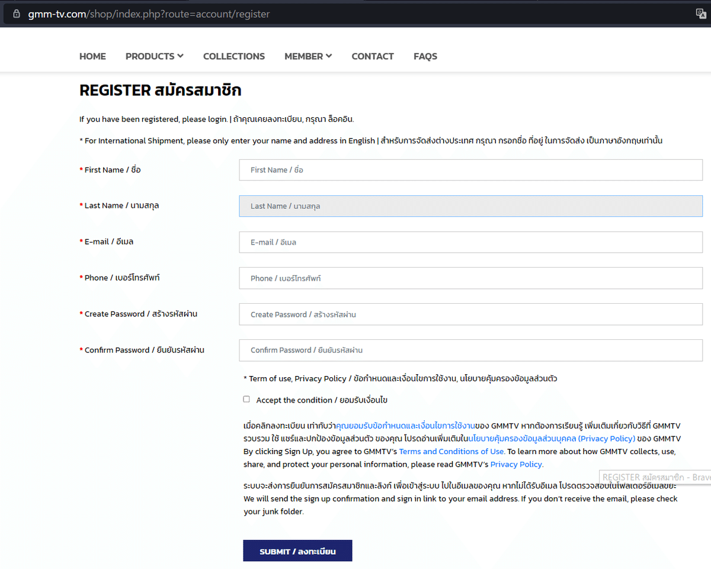
Task: Open the HOME menu item
Action: pos(92,56)
